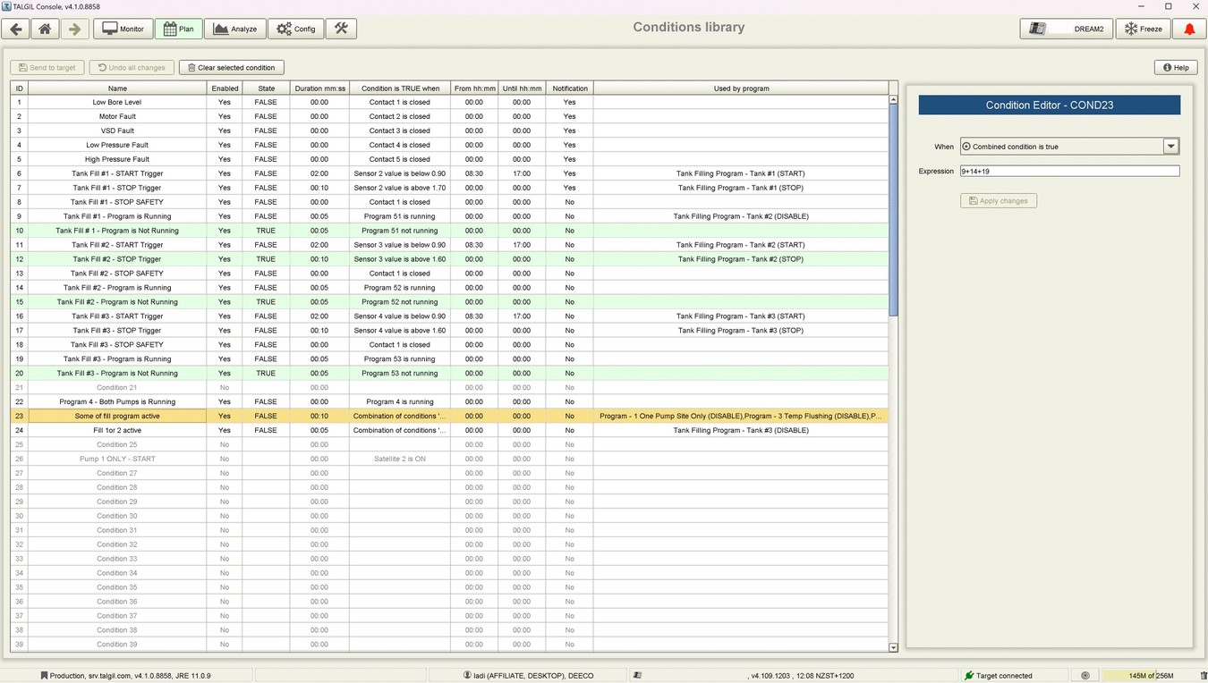Viewport: 1208px width, 683px height.
Task: Click the memory usage 145M of 256M bar
Action: point(1151,676)
